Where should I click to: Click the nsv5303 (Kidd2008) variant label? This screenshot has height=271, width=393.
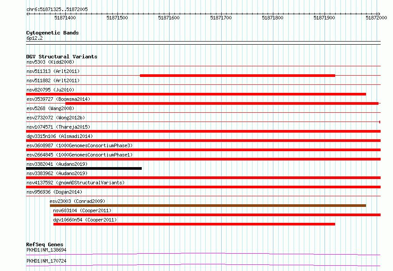click(50, 62)
